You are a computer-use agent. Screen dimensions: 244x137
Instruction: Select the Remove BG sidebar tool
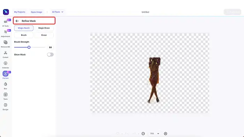point(6,44)
